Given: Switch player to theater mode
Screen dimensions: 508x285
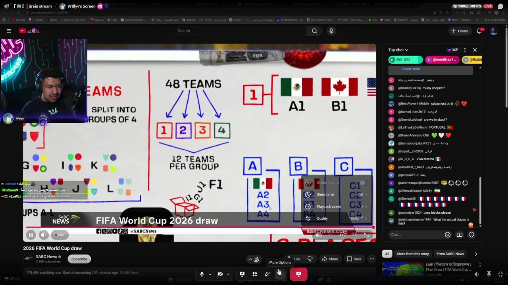Looking at the screenshot, I should 354,235.
